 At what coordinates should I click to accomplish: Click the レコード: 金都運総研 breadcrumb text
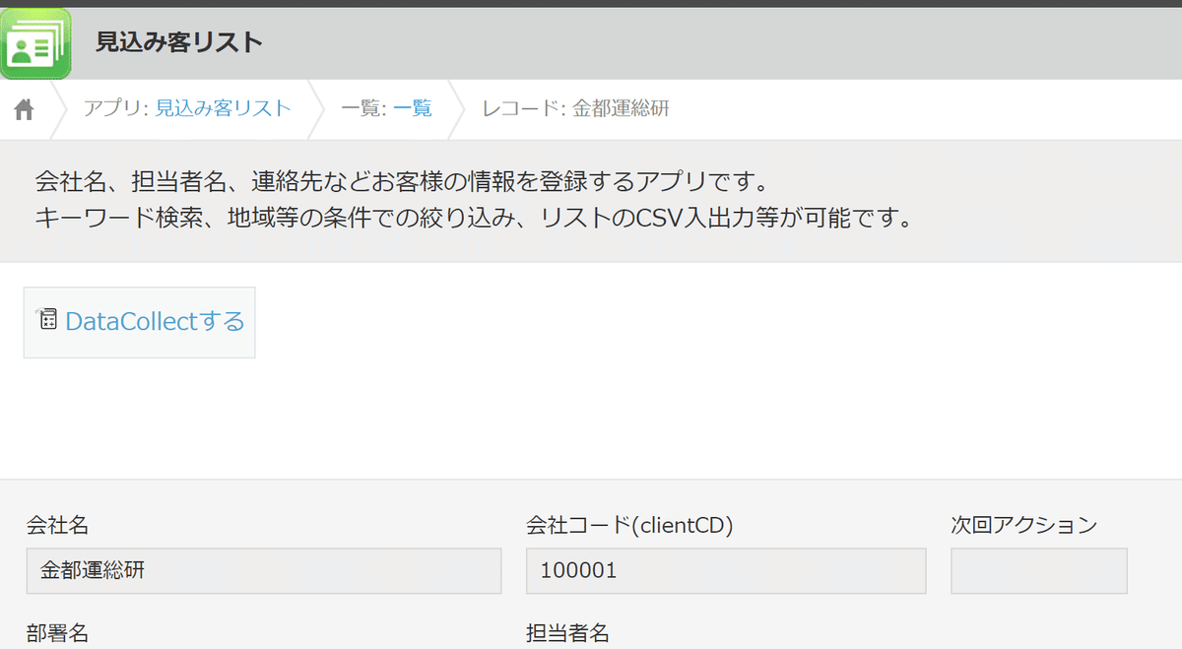pos(575,108)
